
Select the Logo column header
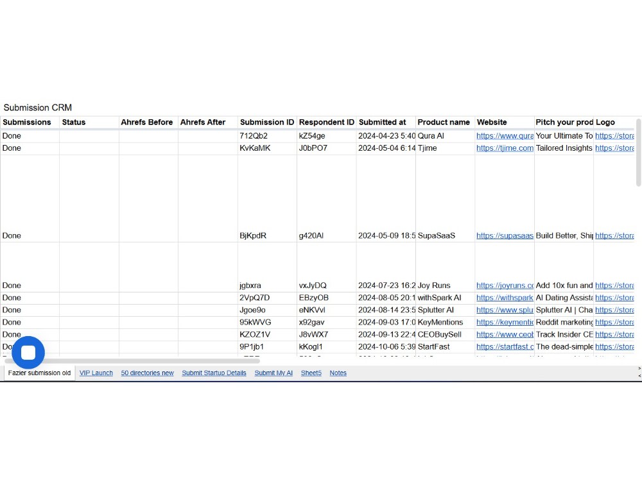coord(614,122)
